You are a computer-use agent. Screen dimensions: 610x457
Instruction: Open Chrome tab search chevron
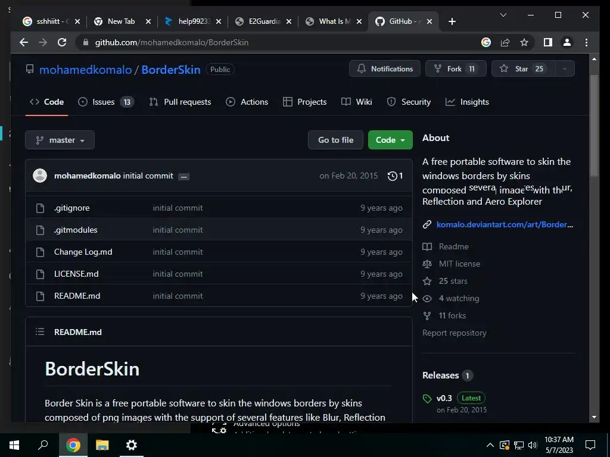(503, 15)
